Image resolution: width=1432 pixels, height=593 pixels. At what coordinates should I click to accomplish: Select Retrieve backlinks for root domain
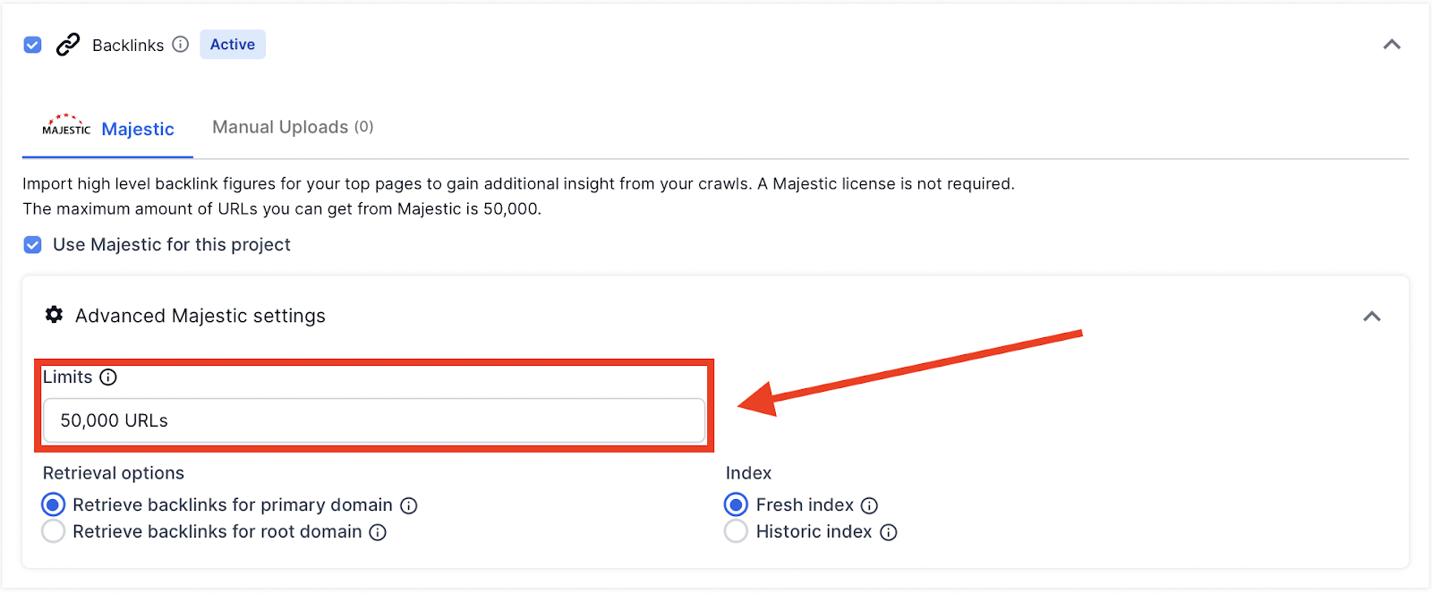tap(54, 532)
